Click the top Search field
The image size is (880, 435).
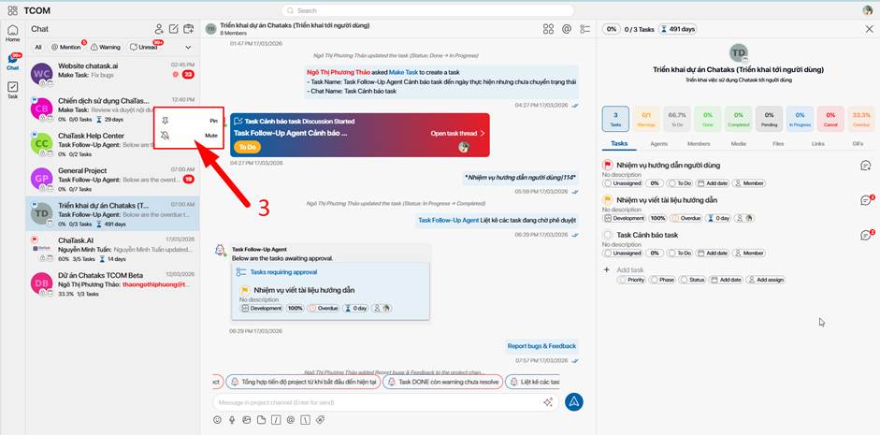427,10
